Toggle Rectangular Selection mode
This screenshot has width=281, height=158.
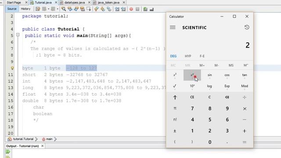click(x=89, y=9)
